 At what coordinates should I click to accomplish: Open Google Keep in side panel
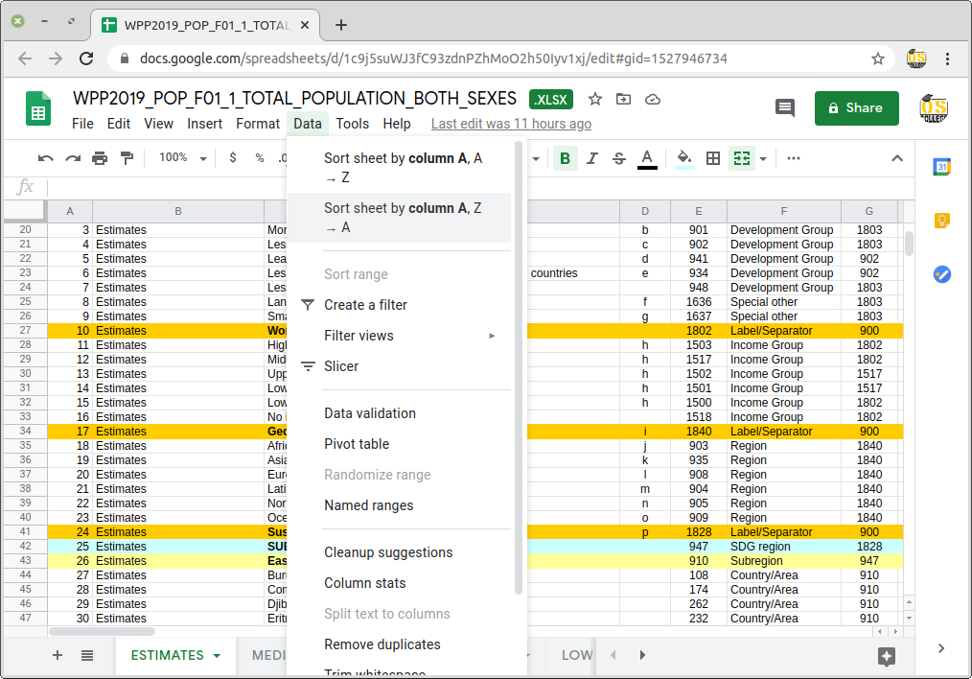point(941,221)
